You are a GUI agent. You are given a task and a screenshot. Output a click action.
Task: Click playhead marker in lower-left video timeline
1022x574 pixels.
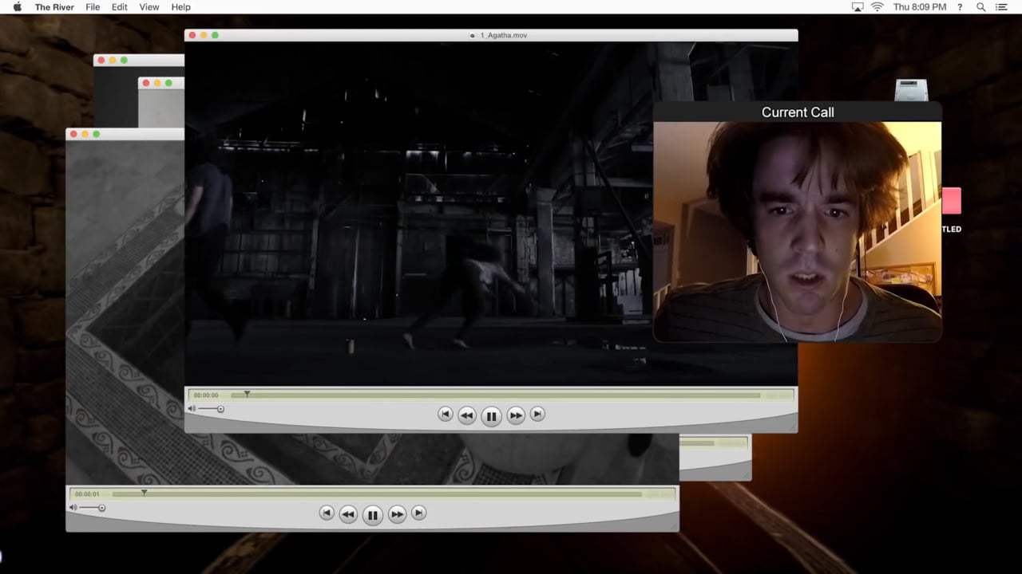(144, 493)
